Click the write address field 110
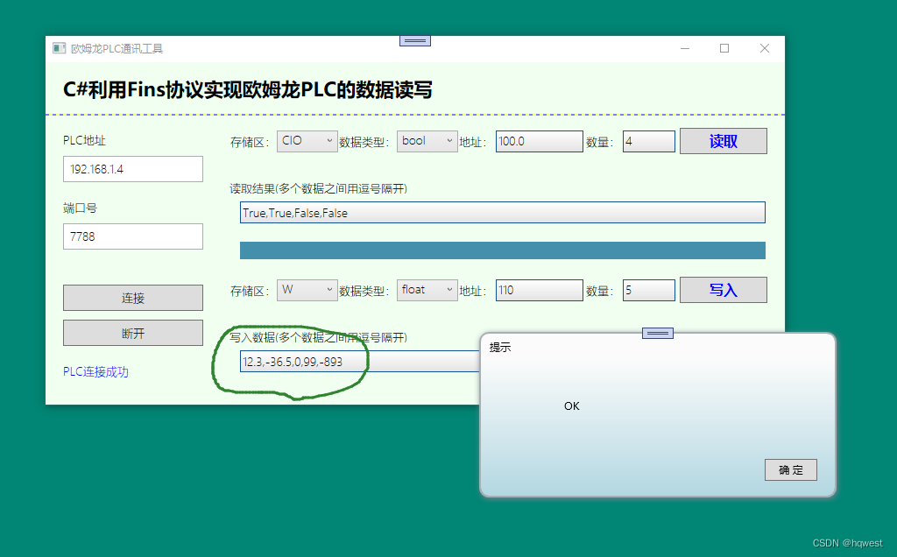Viewport: 897px width, 557px height. coord(539,290)
